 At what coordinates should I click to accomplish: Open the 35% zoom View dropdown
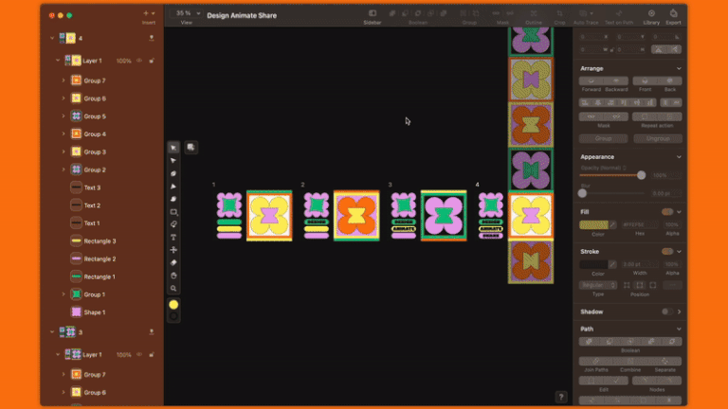pyautogui.click(x=186, y=13)
